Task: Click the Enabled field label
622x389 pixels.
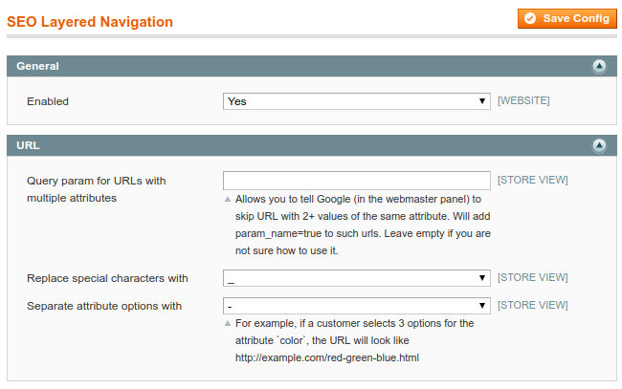Action: coord(48,101)
